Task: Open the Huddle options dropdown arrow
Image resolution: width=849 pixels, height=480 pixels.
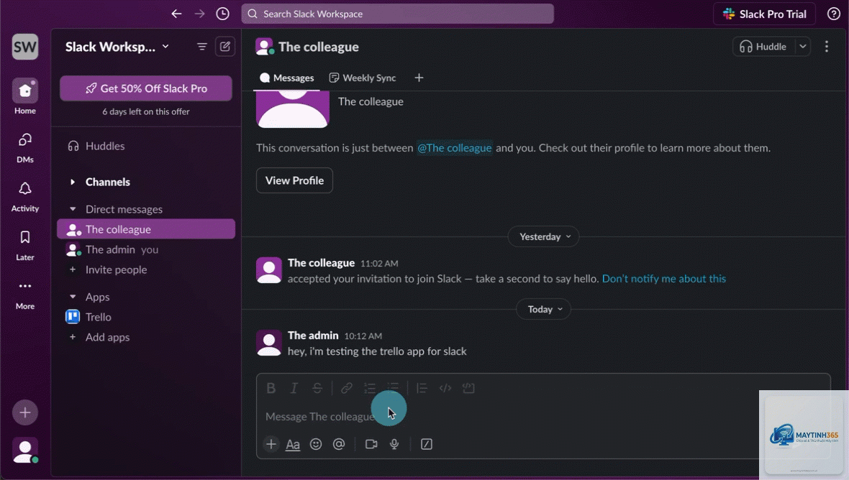Action: pyautogui.click(x=803, y=47)
